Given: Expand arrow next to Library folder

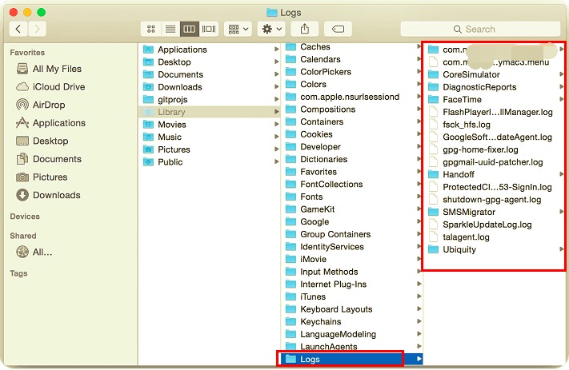Looking at the screenshot, I should pyautogui.click(x=277, y=112).
